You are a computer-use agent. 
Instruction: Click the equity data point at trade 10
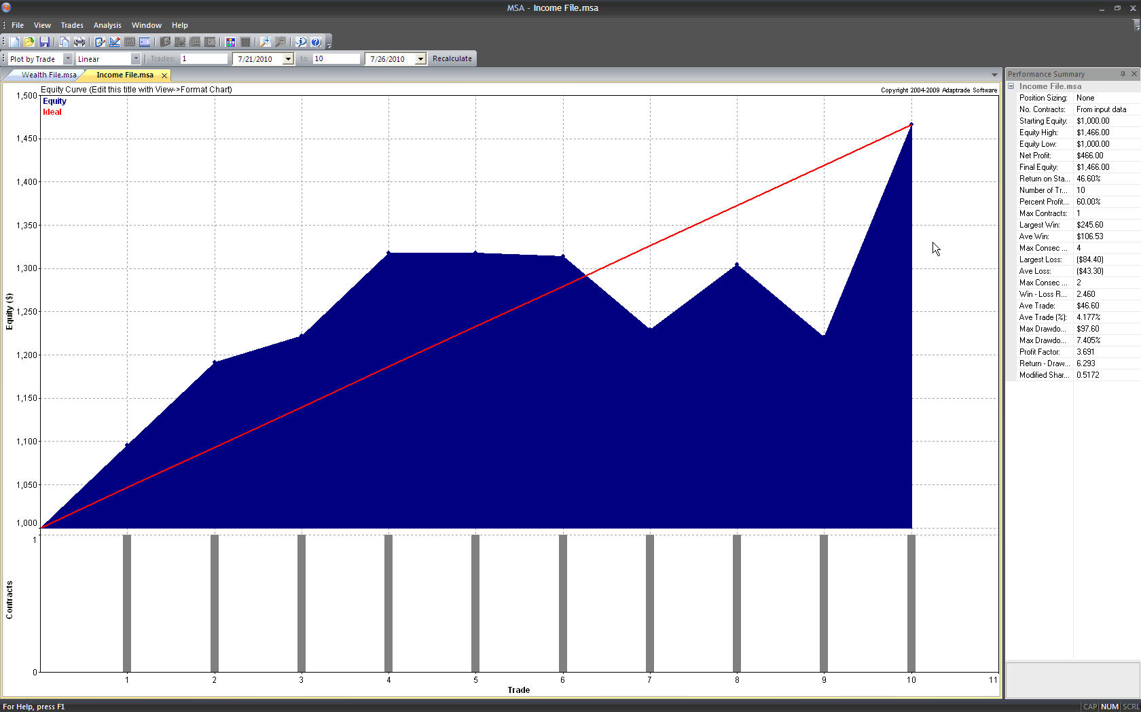click(x=911, y=124)
